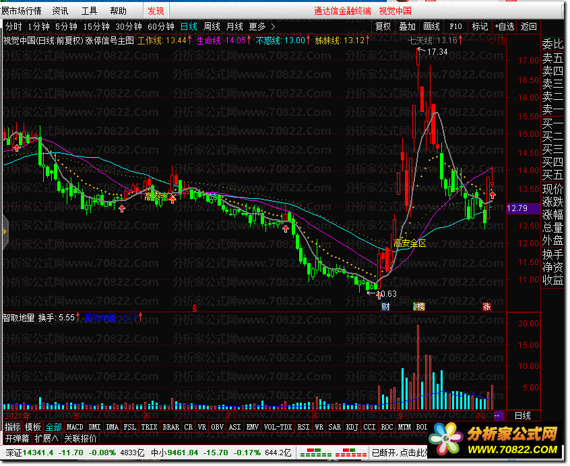Select the KDJ indicator
This screenshot has height=466, width=570.
[x=352, y=427]
